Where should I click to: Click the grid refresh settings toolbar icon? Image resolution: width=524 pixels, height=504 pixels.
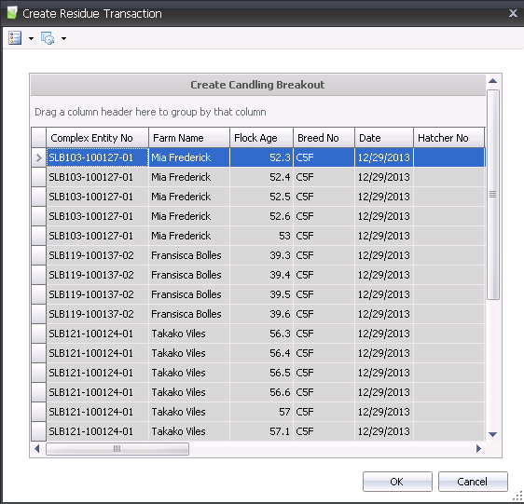click(x=48, y=38)
